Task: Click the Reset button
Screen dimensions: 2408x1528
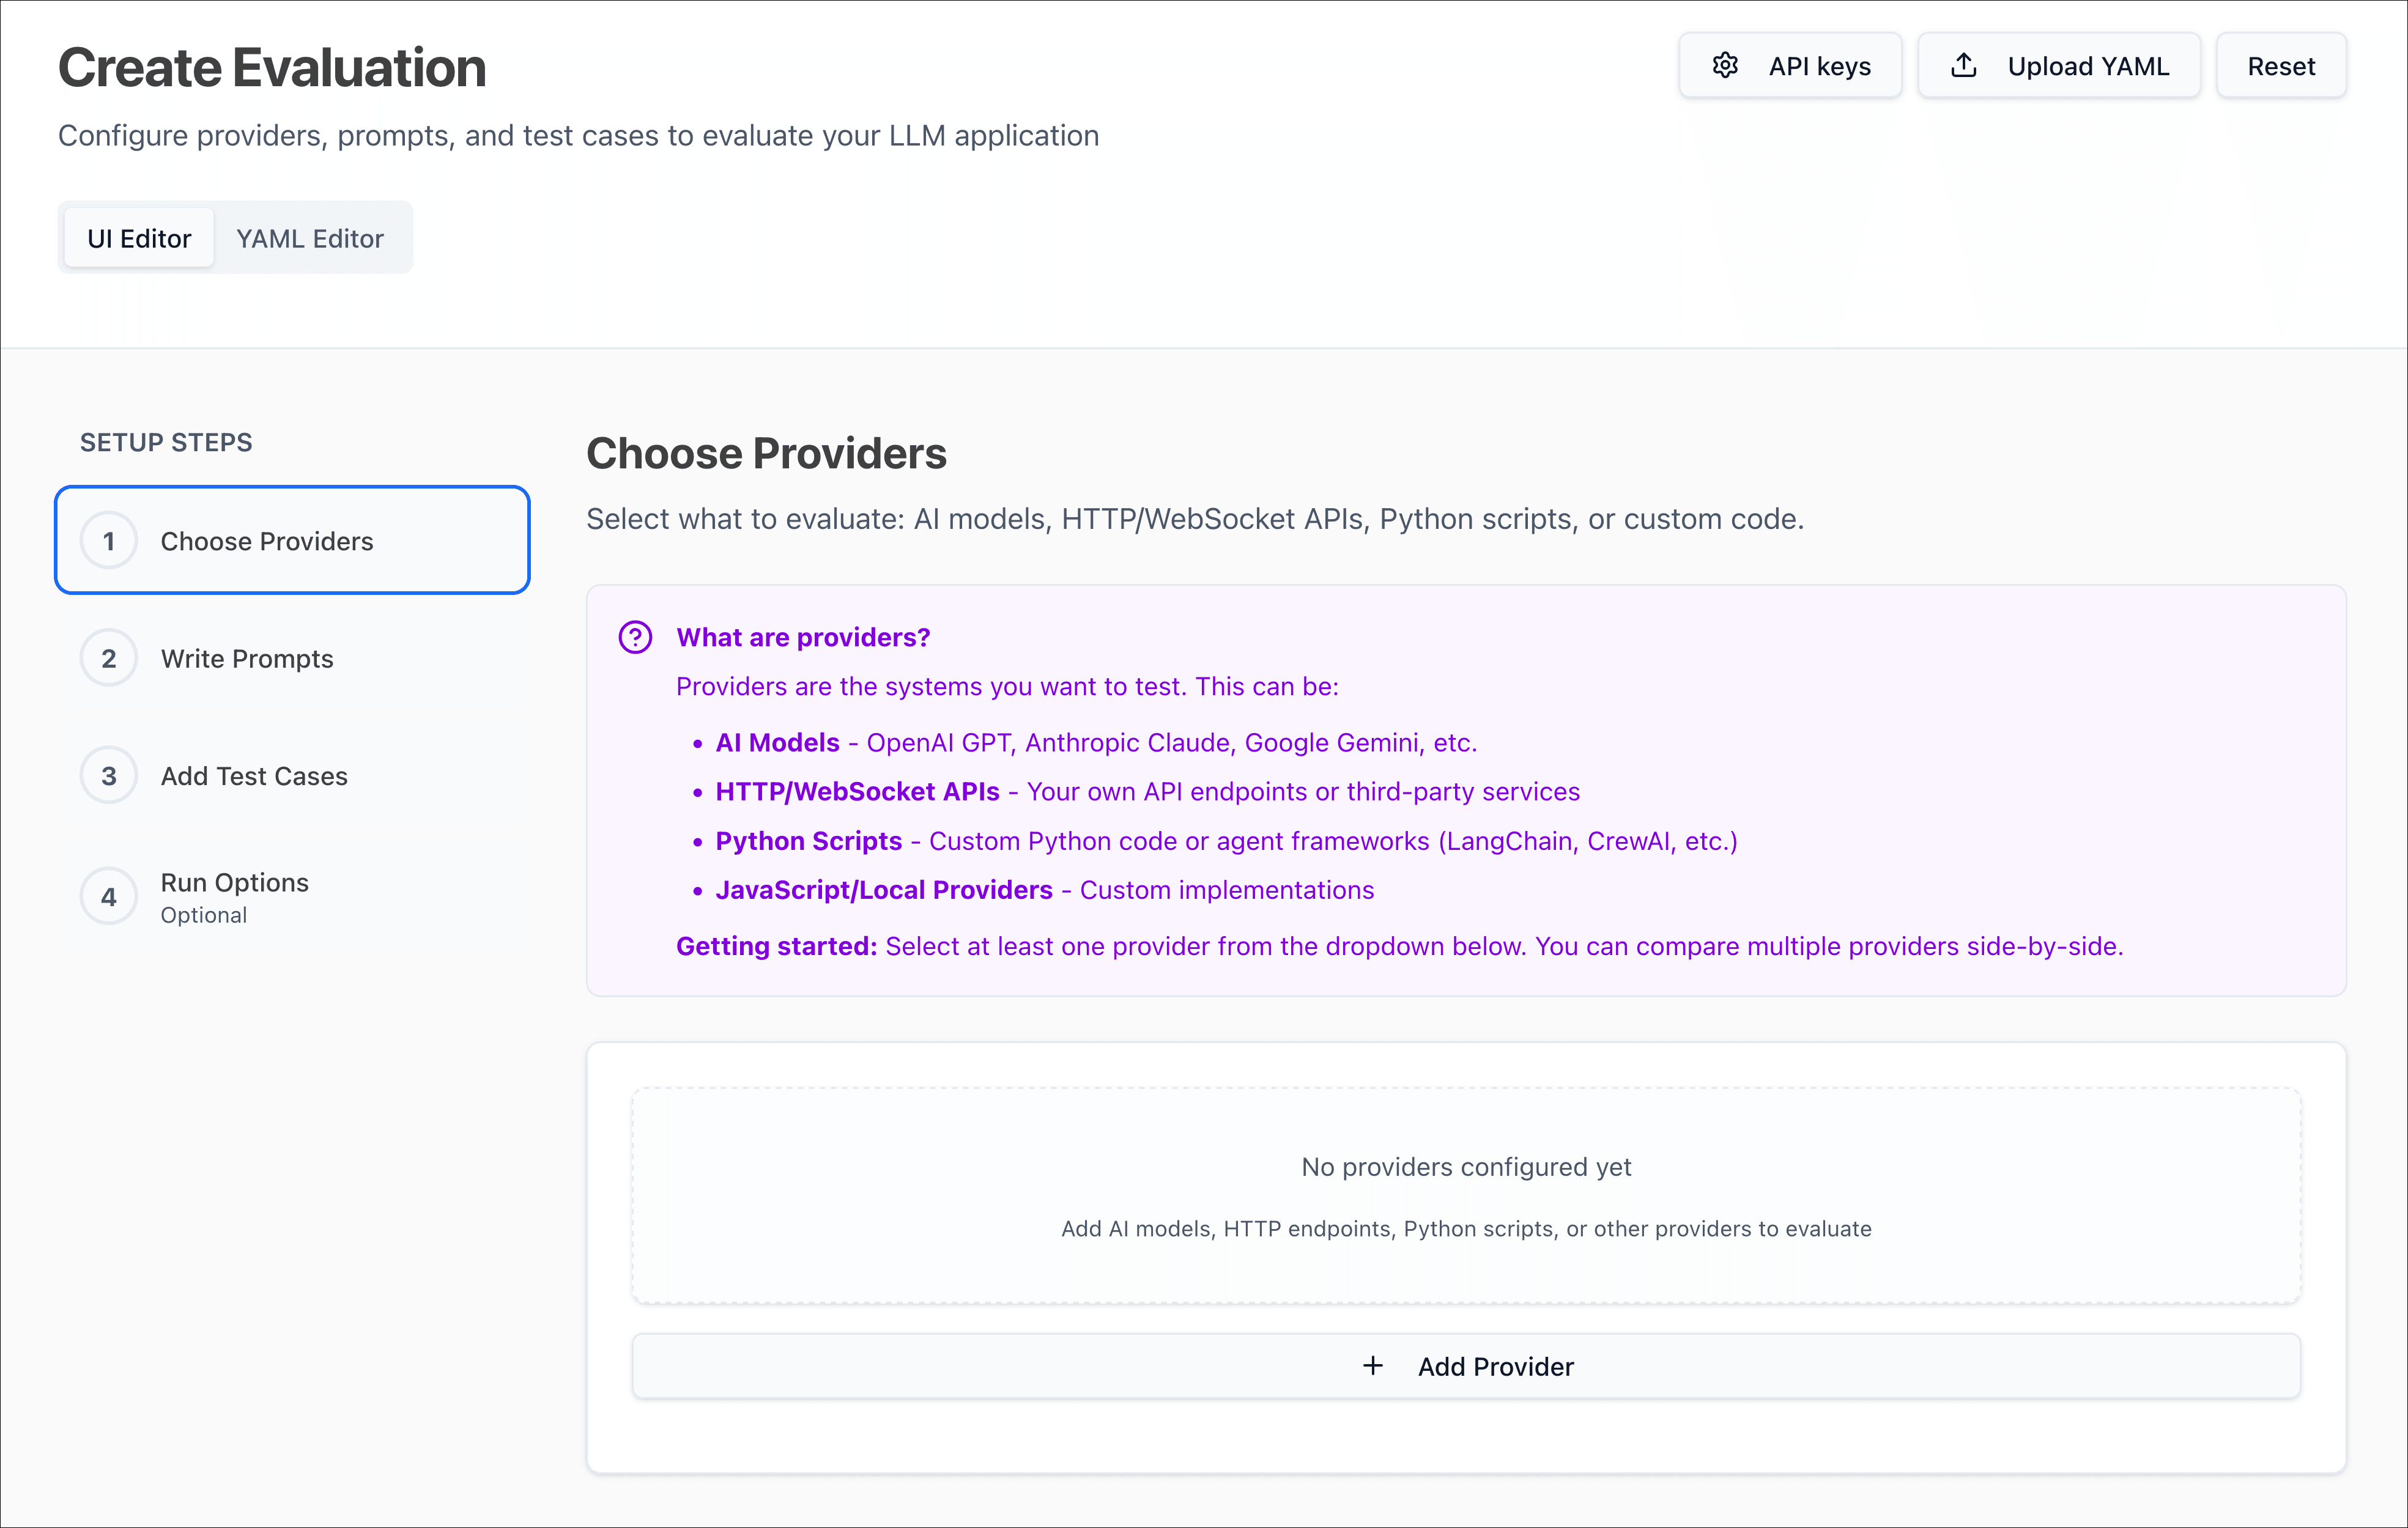Action: 2281,65
